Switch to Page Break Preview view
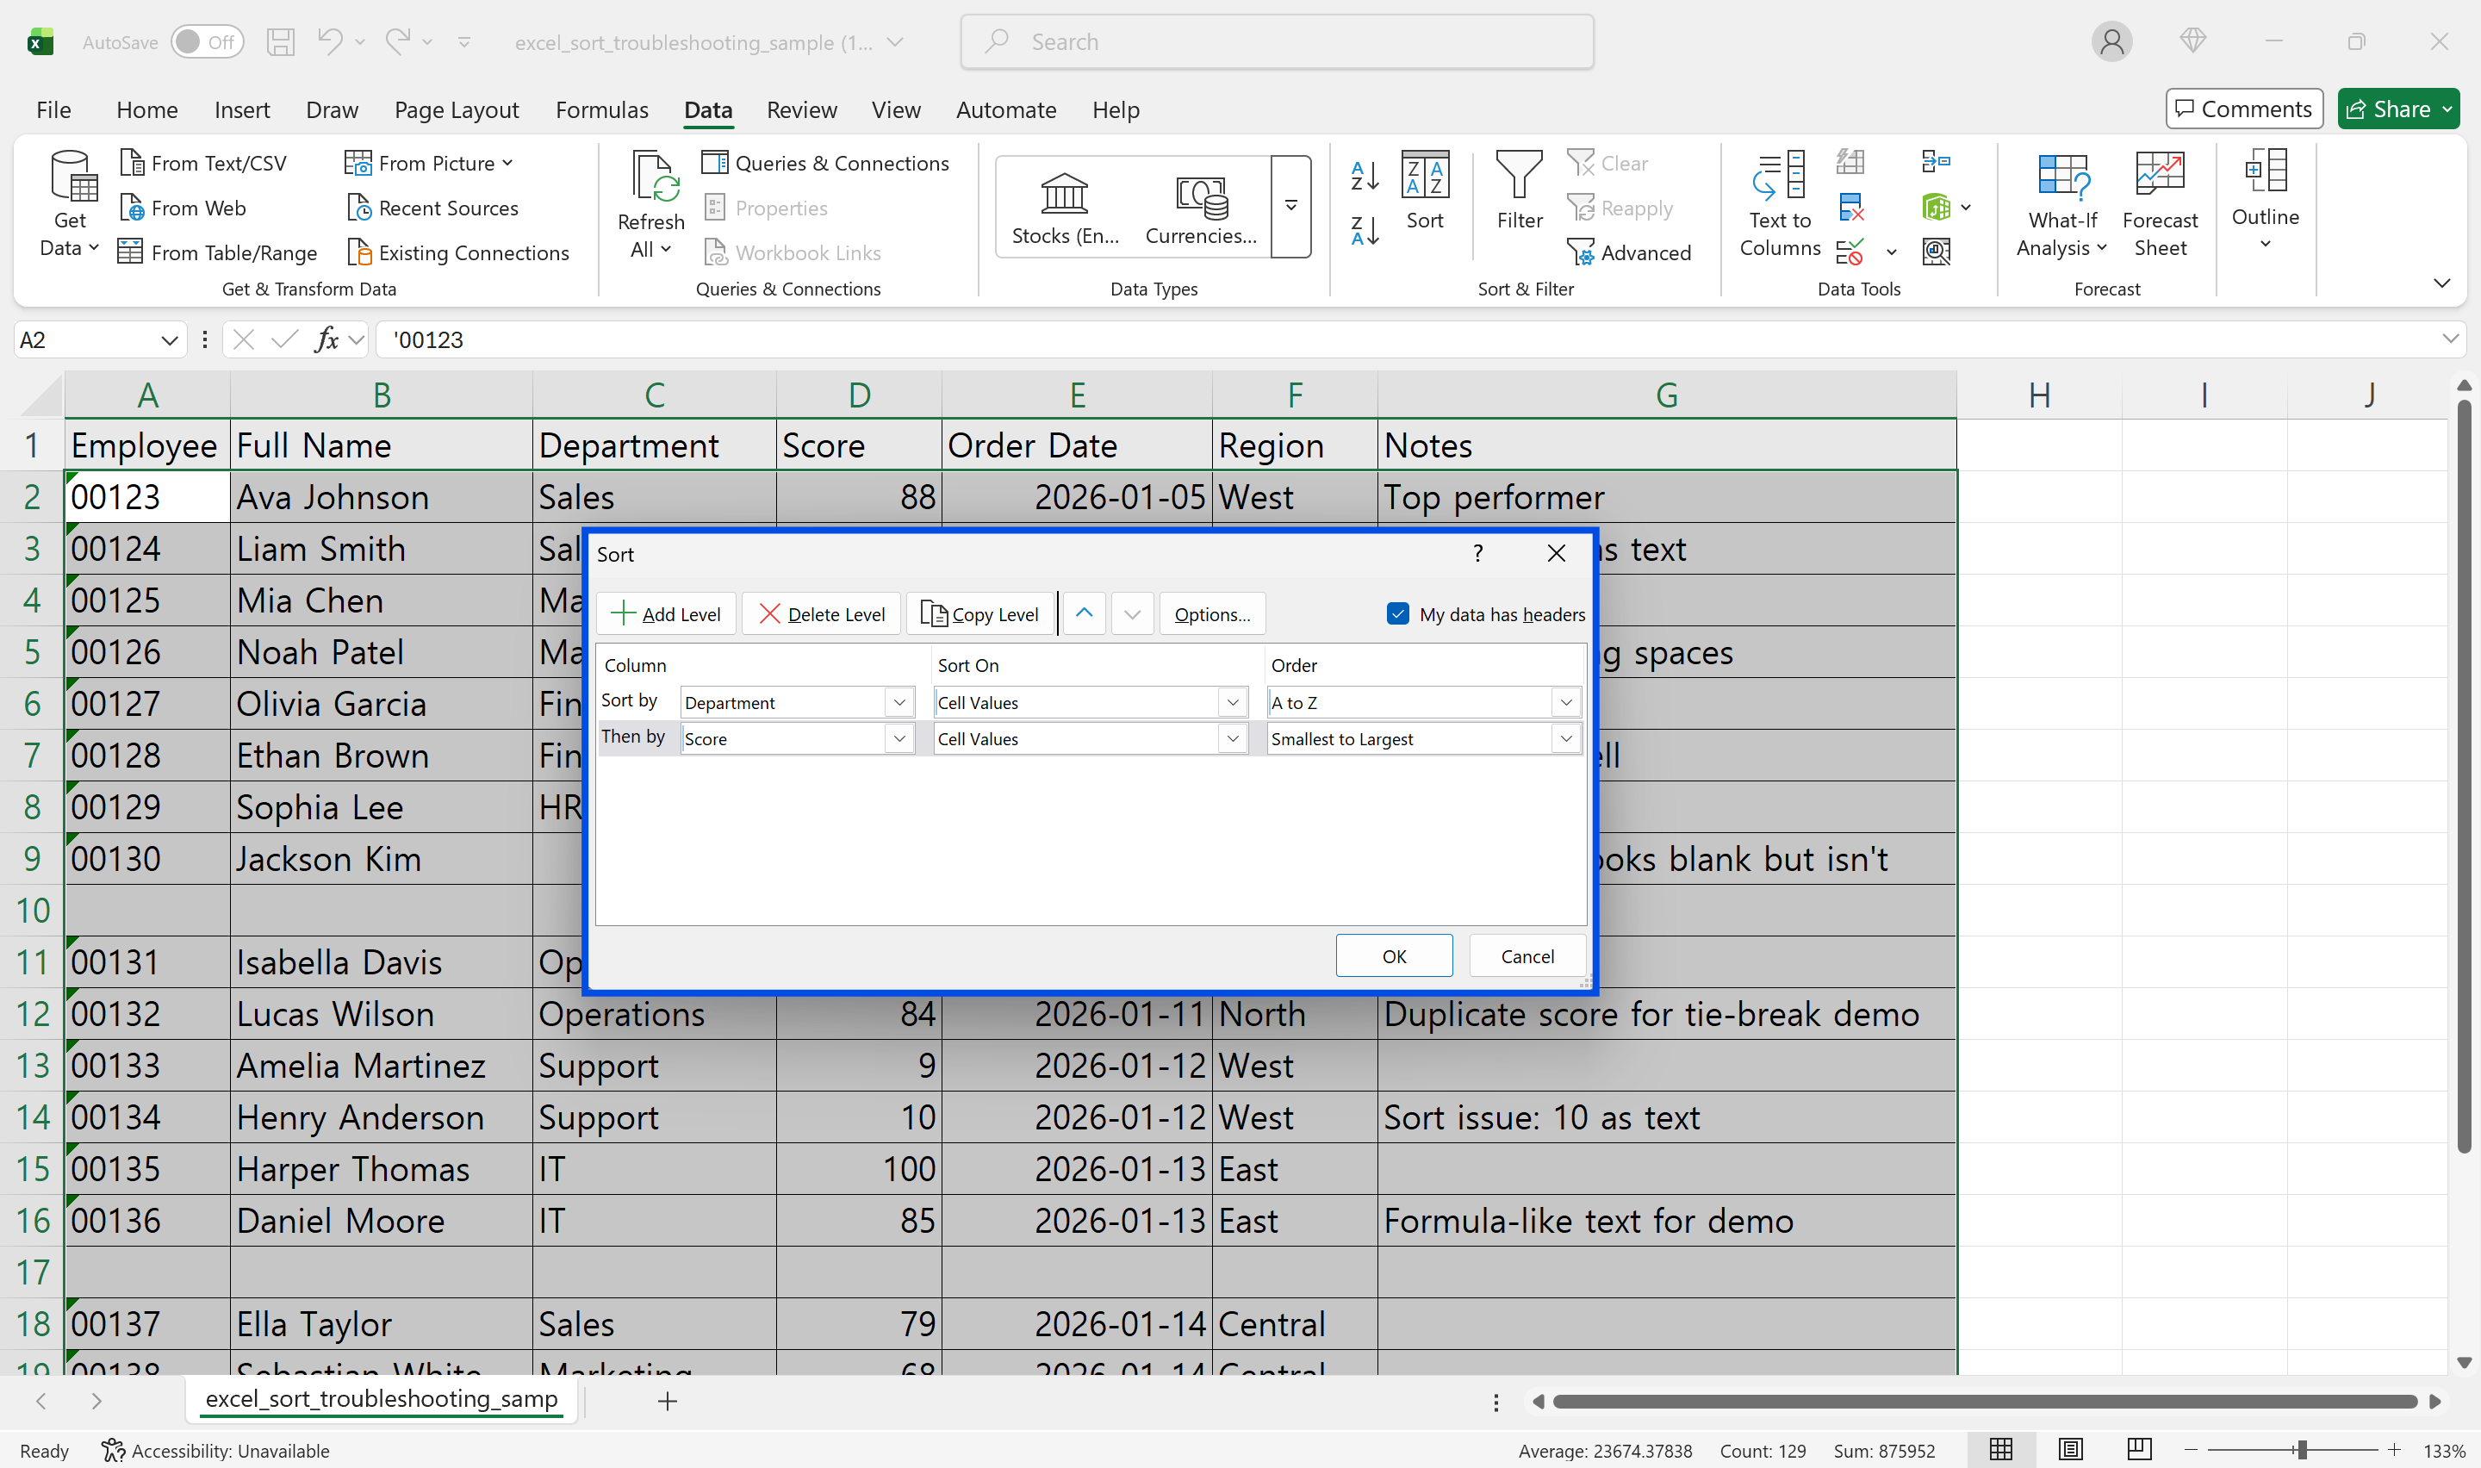 tap(2139, 1450)
